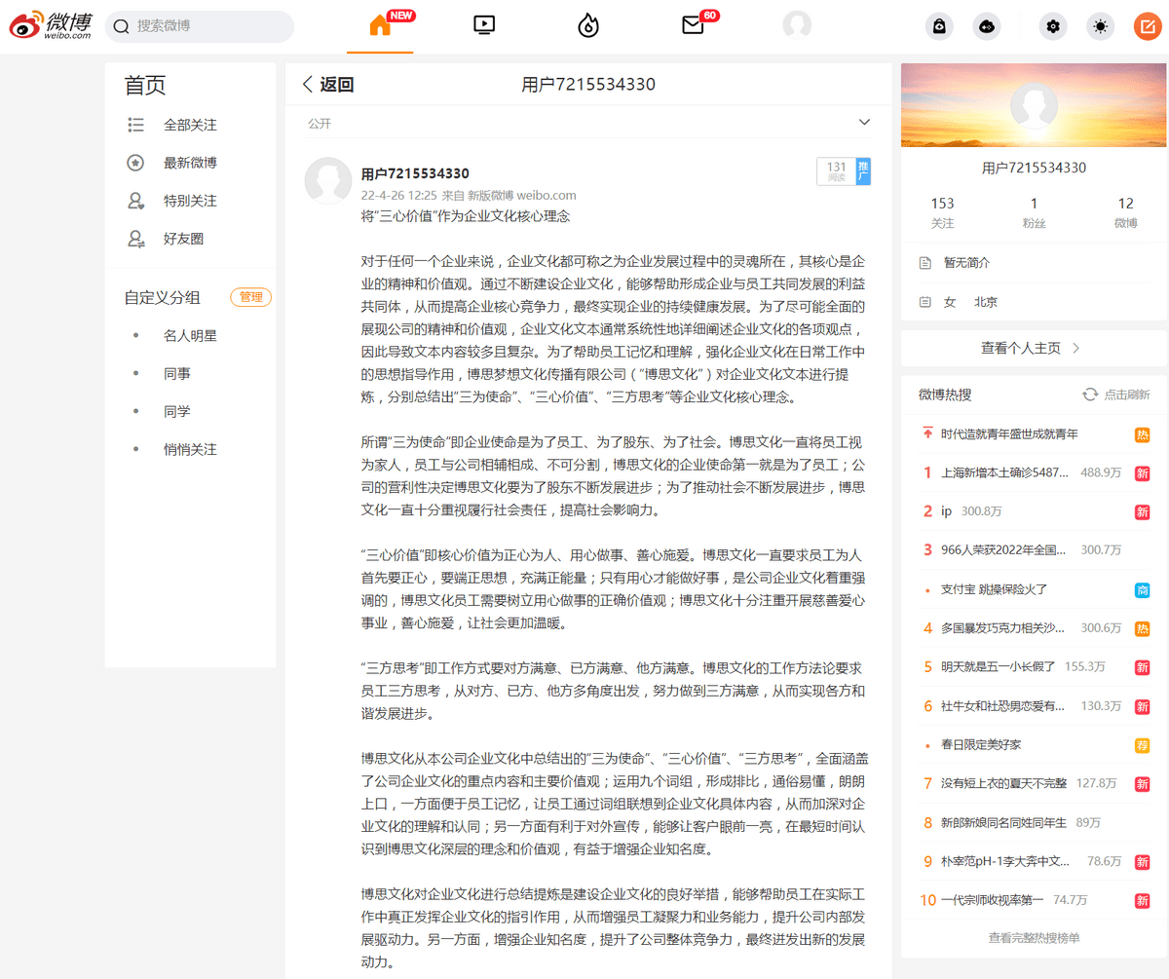Expand the 公开 visibility dropdown chevron
This screenshot has width=1169, height=979.
[863, 123]
